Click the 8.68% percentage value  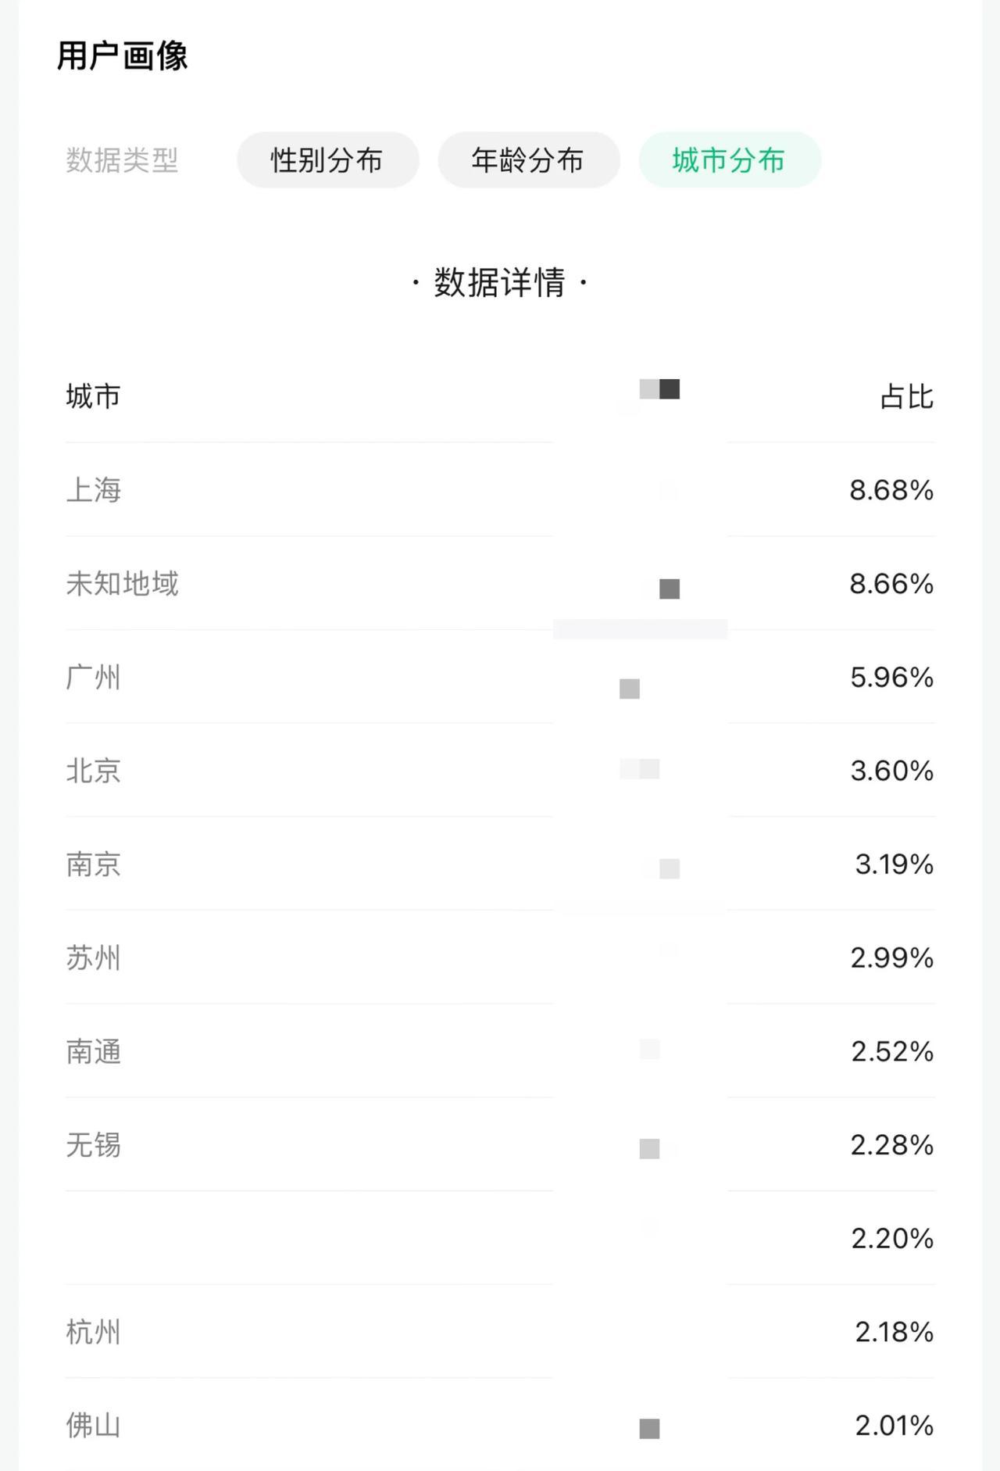[891, 490]
